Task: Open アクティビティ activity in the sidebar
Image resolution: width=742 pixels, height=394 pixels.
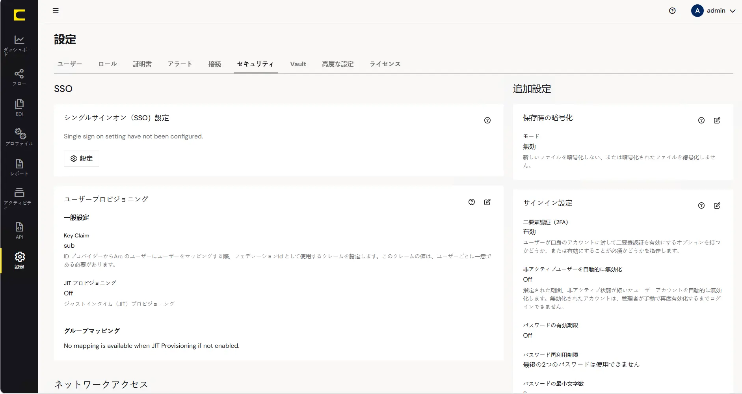Action: point(19,198)
